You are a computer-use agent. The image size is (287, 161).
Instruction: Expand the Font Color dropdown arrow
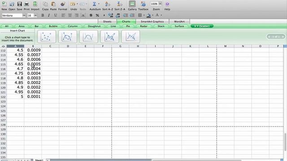pyautogui.click(x=161, y=15)
